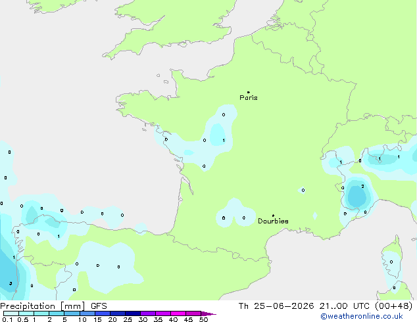Select the 5–10 mm legend color swatch
This screenshot has width=417, height=322.
[72, 313]
